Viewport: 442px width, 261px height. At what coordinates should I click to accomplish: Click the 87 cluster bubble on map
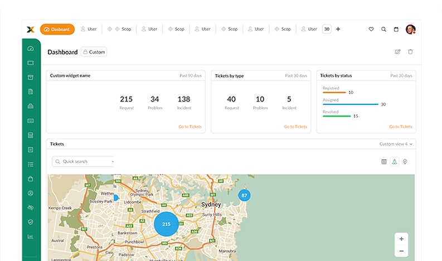pyautogui.click(x=244, y=195)
